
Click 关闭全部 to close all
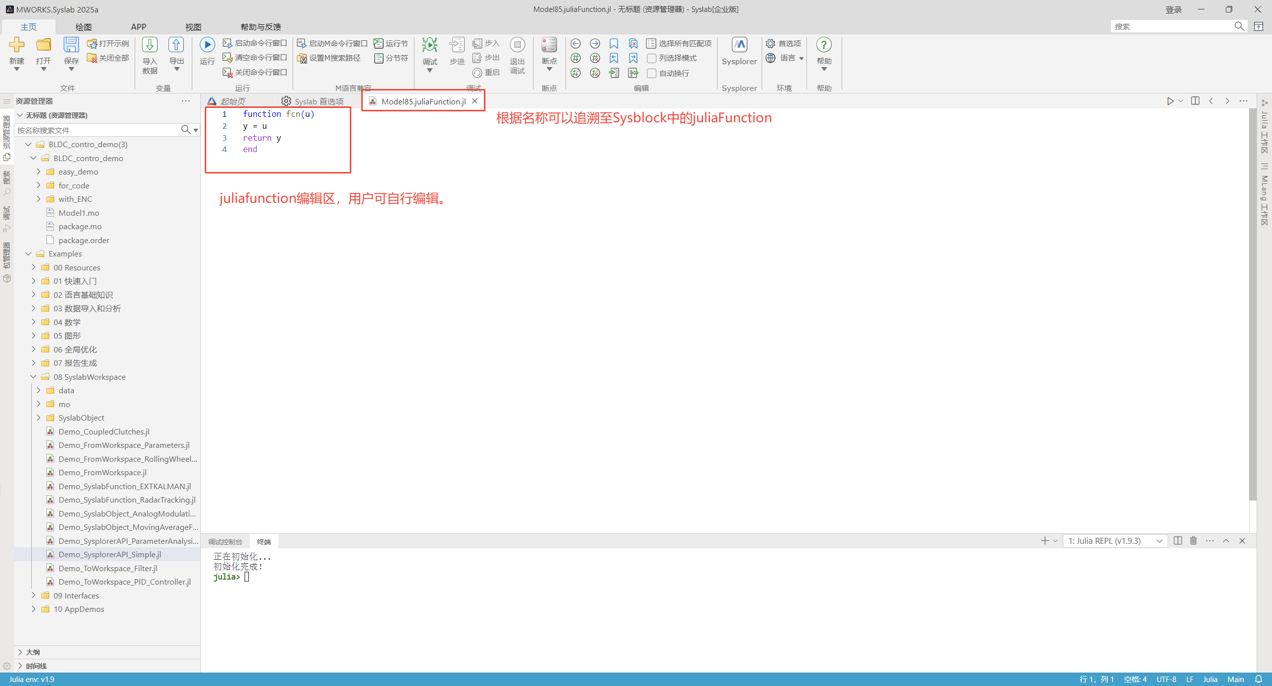click(x=108, y=58)
